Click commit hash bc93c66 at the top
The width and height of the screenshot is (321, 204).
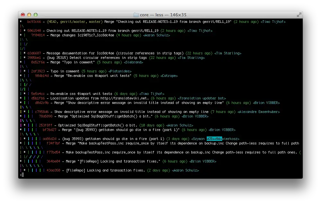pos(34,22)
